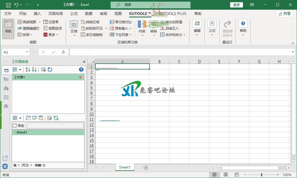The width and height of the screenshot is (297, 178).
Task: Open the Drop-down List (下拉列表) menu
Action: coord(120,35)
